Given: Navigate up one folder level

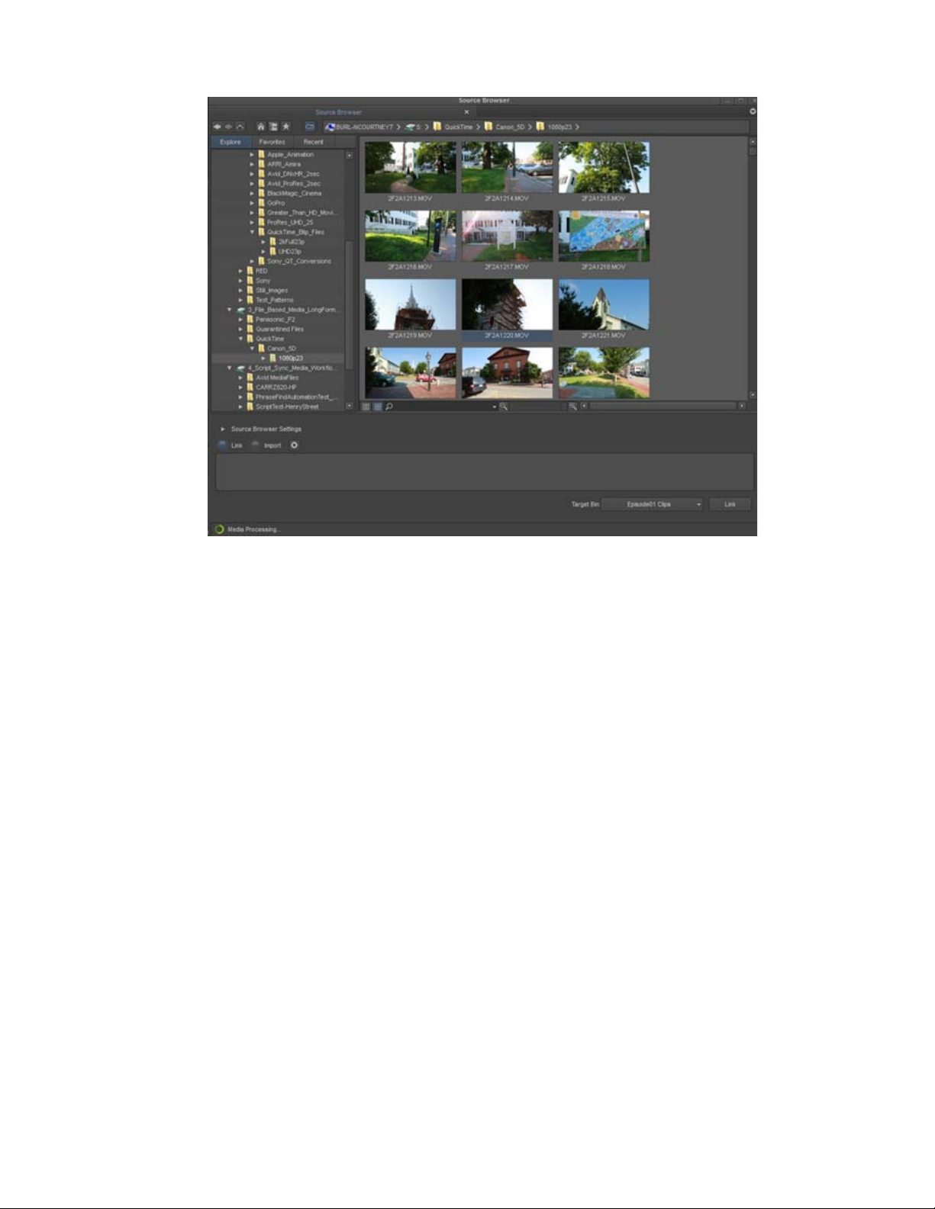Looking at the screenshot, I should point(240,127).
